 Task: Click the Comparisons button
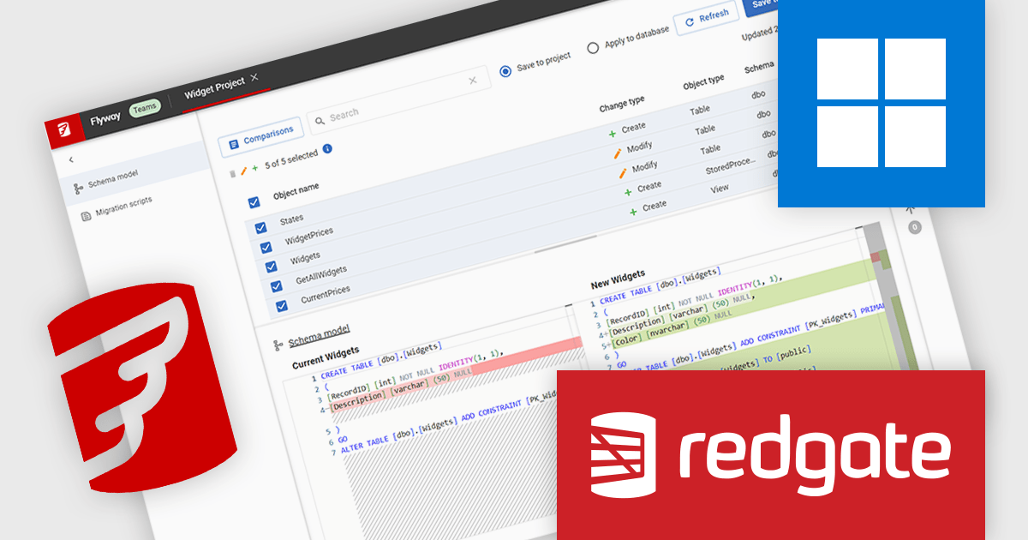click(x=260, y=135)
